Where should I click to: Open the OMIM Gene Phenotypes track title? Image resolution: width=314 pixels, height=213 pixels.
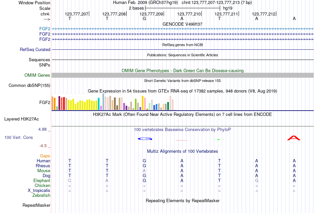182,70
